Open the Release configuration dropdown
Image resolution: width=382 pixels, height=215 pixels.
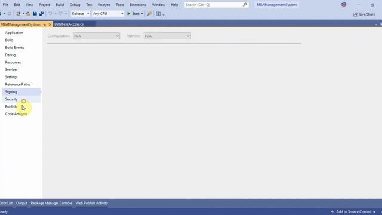tap(80, 14)
